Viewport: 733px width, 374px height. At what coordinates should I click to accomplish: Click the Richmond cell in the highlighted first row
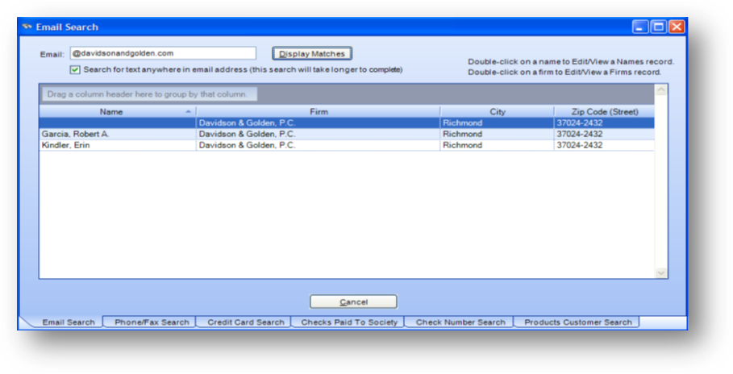pyautogui.click(x=498, y=123)
